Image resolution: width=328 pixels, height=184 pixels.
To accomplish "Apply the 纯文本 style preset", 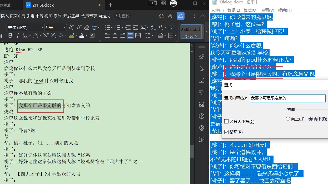I will coord(191,32).
